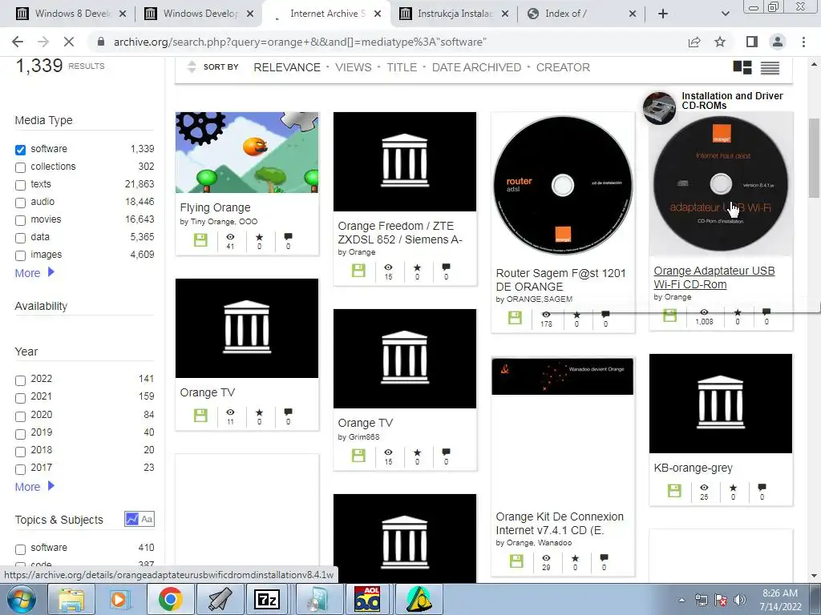Image resolution: width=821 pixels, height=615 pixels.
Task: Open Windows Start button
Action: coord(21,599)
